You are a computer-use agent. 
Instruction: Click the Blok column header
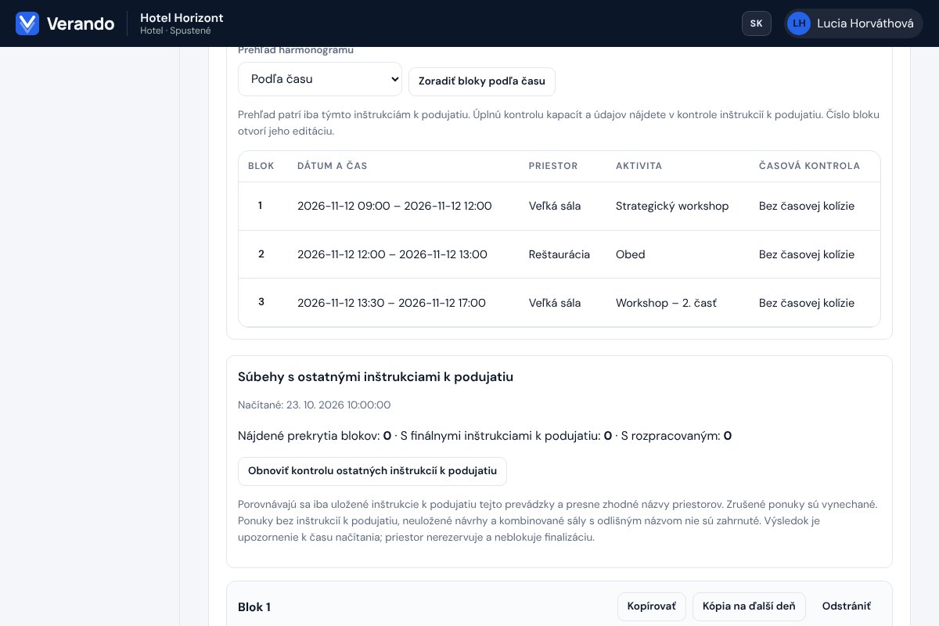coord(261,166)
